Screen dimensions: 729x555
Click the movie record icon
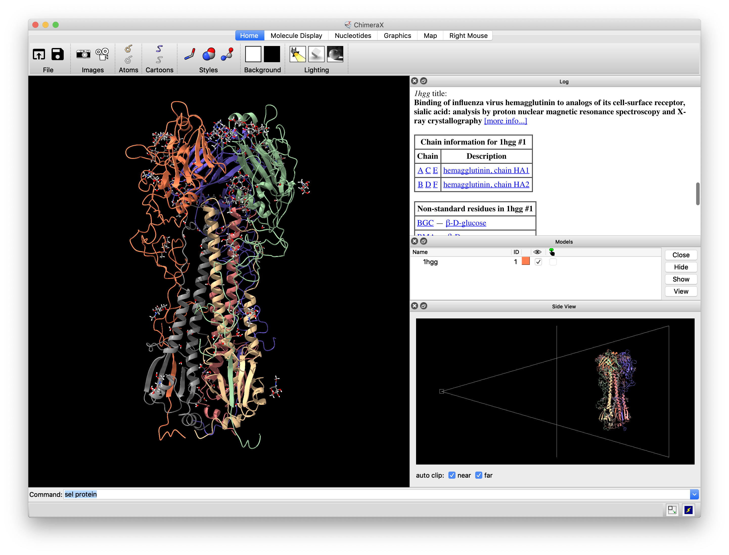(102, 54)
